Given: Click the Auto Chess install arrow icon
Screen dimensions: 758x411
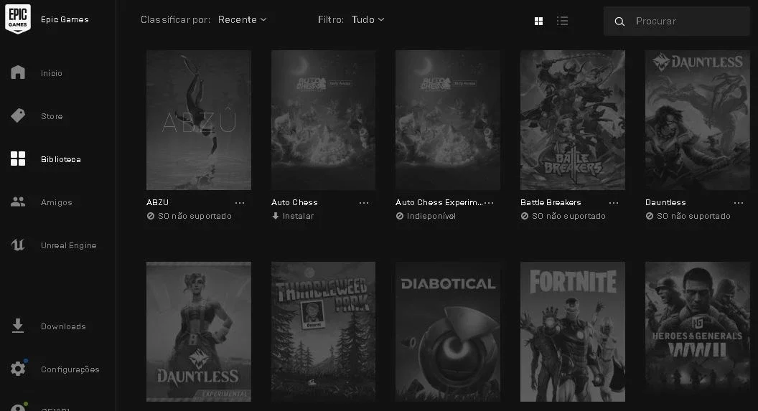Looking at the screenshot, I should 275,216.
